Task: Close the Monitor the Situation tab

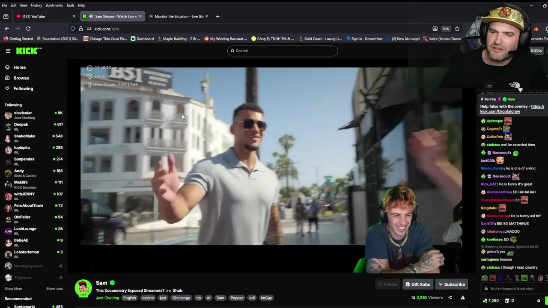Action: point(207,16)
